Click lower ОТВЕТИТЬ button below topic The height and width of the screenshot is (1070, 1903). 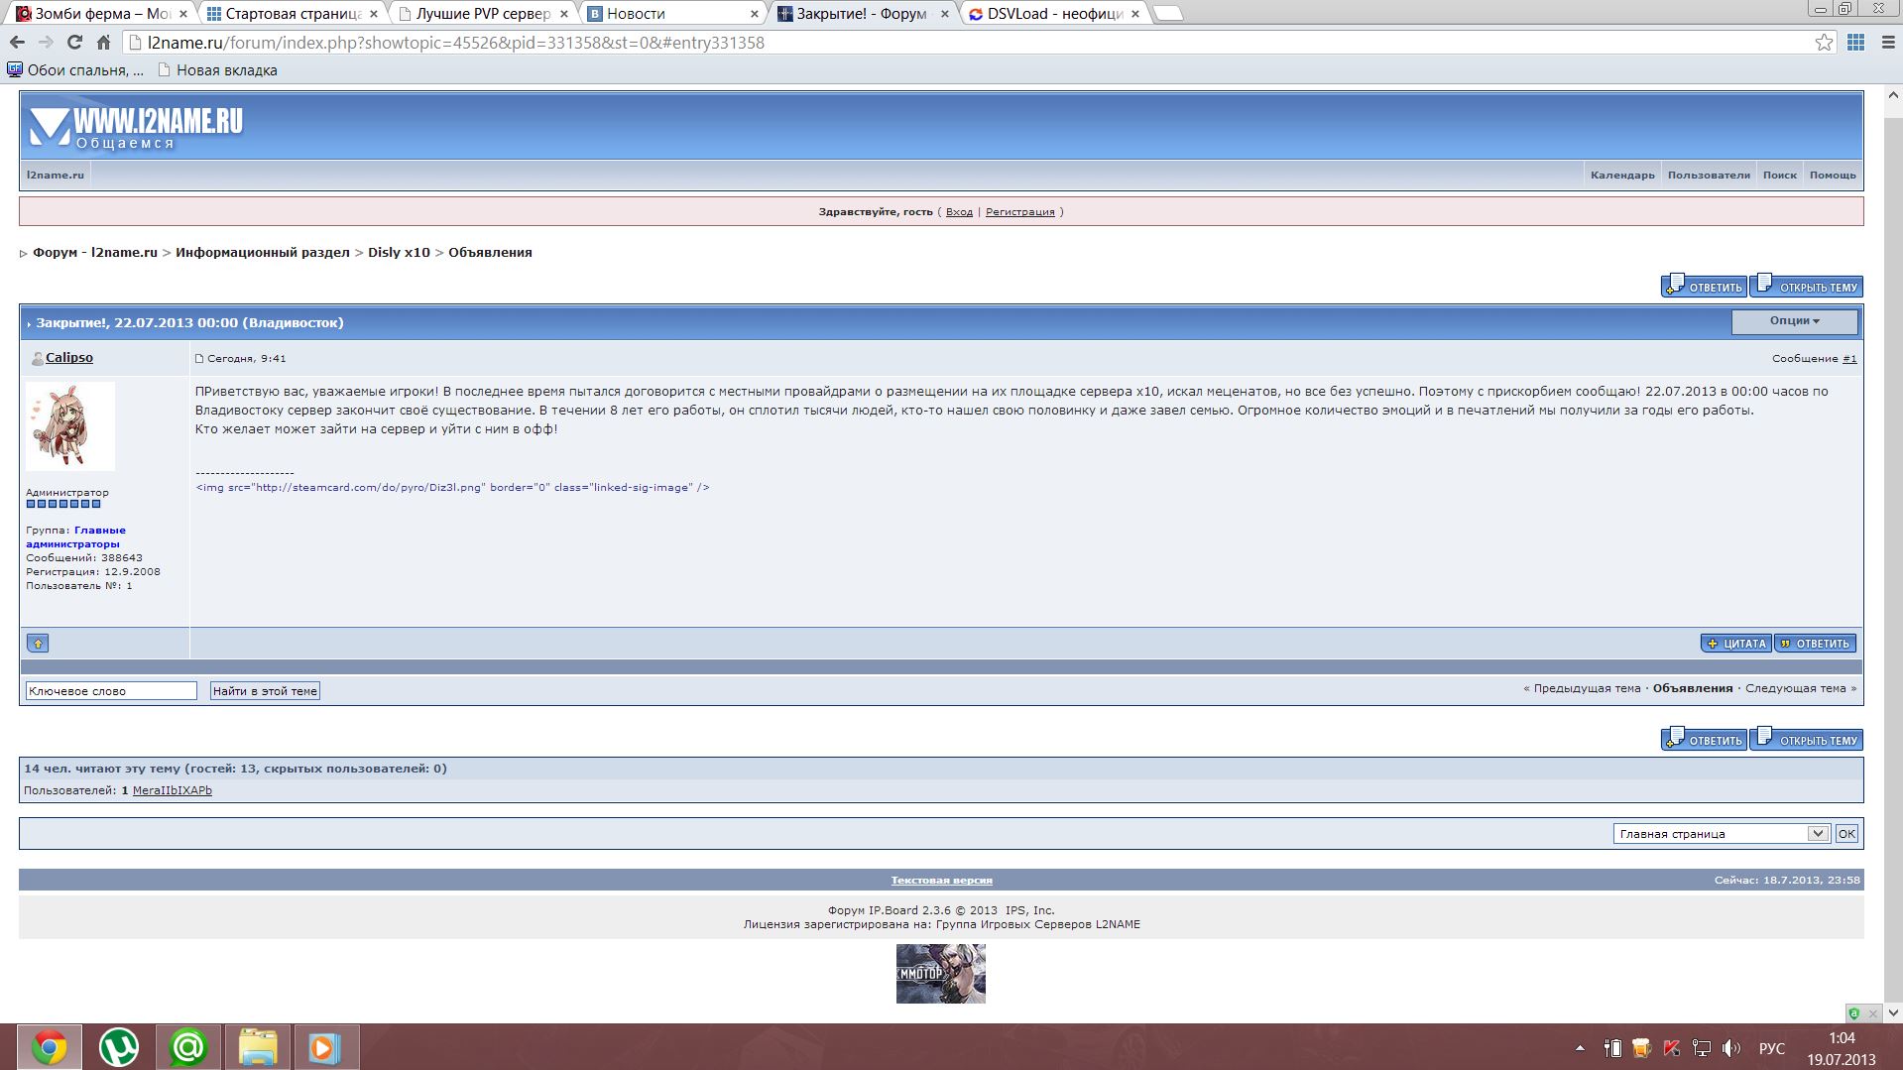pos(1704,740)
